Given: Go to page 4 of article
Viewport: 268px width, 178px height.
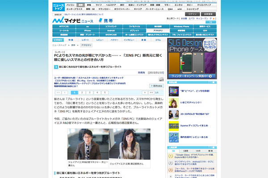Looking at the screenshot, I should click(x=97, y=93).
